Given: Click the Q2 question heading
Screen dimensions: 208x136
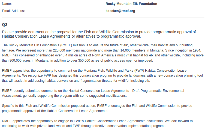Looking at the screenshot, I should coord(5,25).
